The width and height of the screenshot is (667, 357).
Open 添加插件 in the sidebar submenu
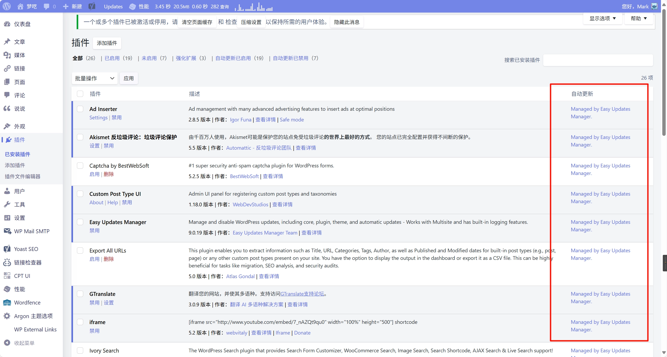click(x=15, y=165)
